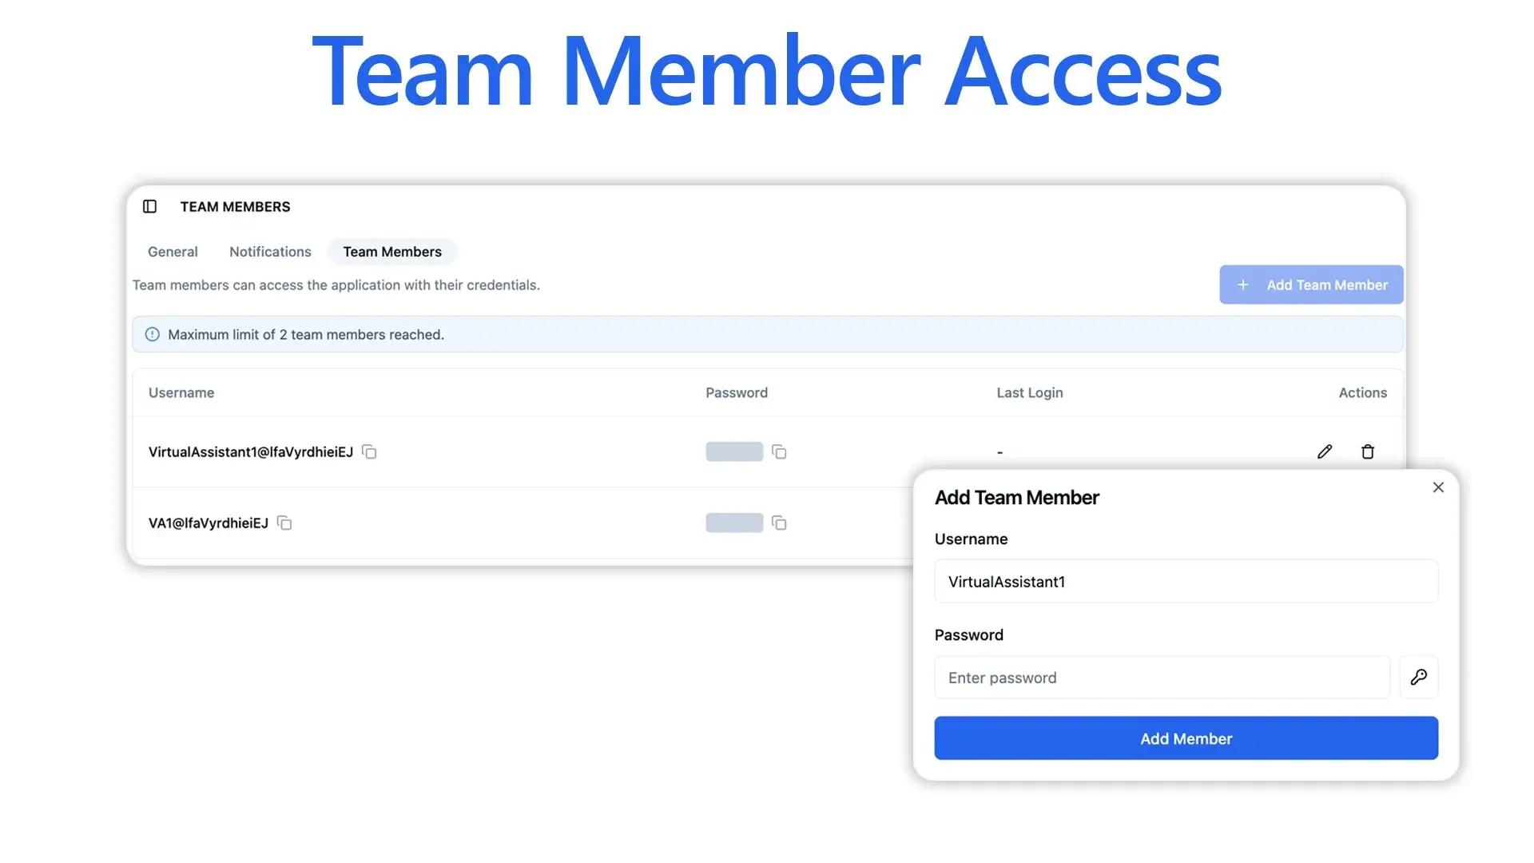Select the Team Members tab
Image resolution: width=1534 pixels, height=863 pixels.
391,252
